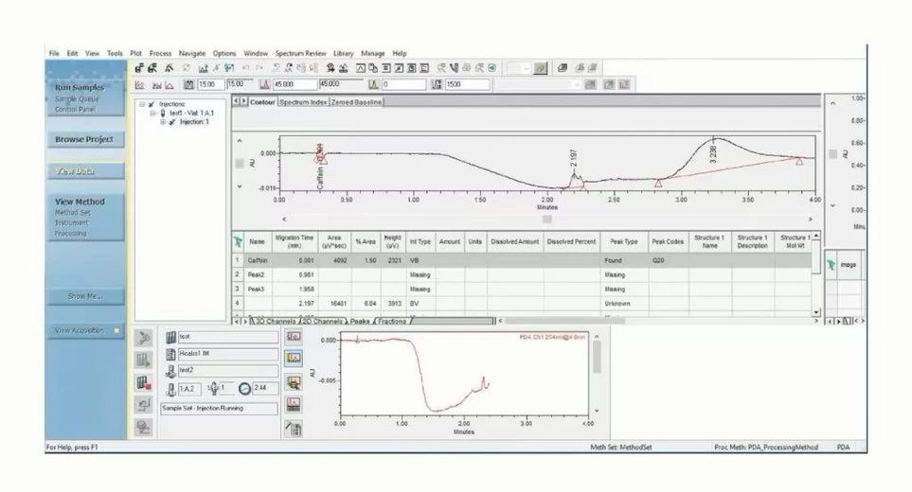Expand the Injection: 1 tree node
This screenshot has width=912, height=492.
(x=163, y=122)
